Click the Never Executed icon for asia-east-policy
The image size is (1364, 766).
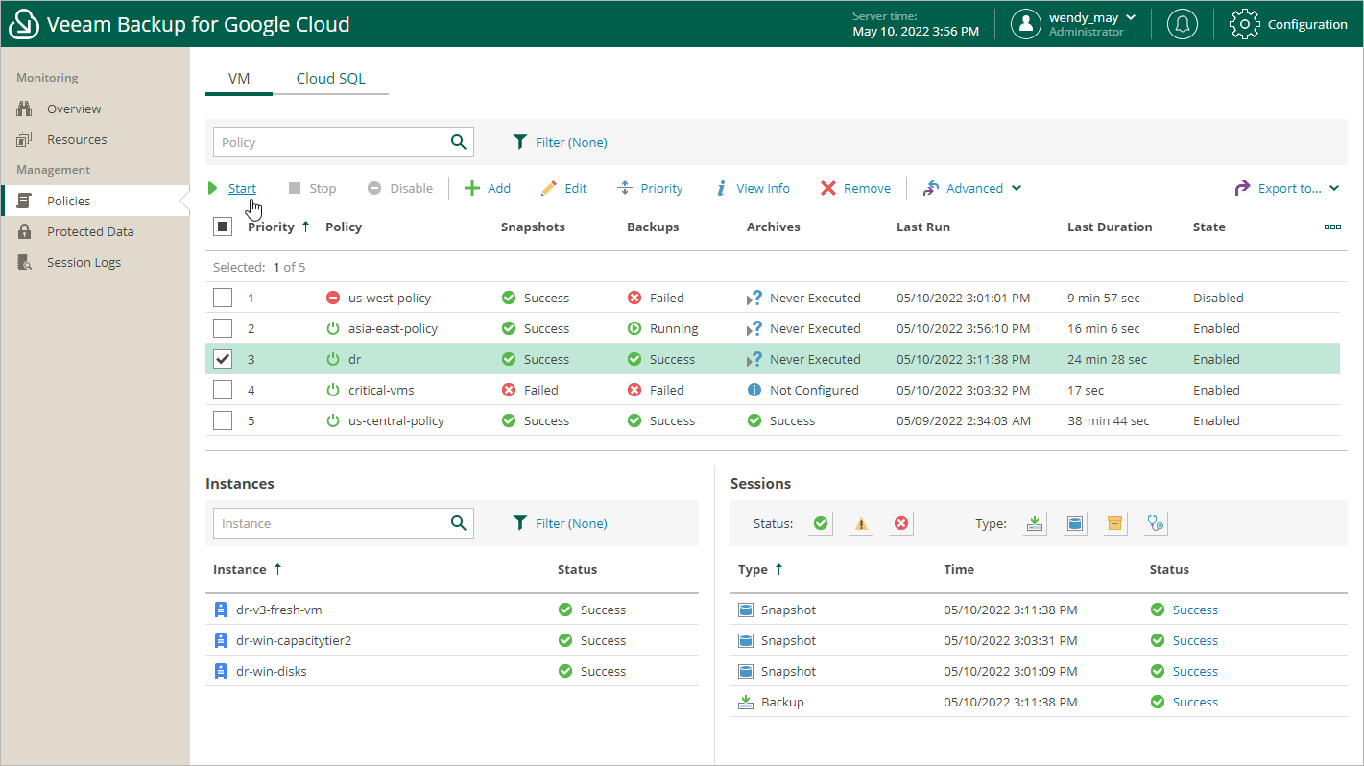click(754, 328)
